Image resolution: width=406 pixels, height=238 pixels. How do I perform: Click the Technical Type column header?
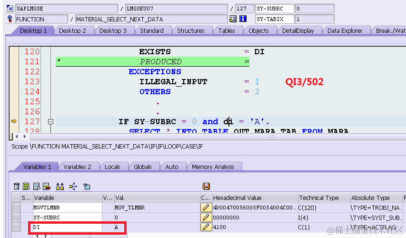click(324, 198)
